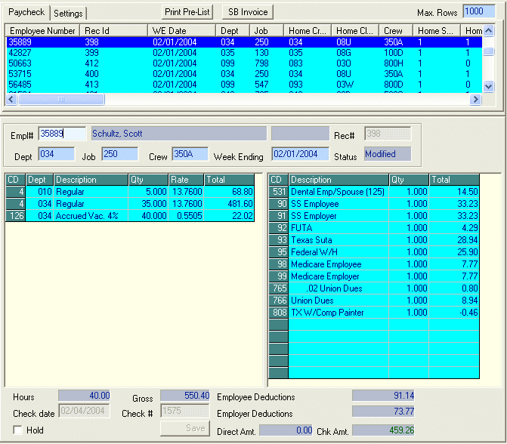Screen dimensions: 507x444
Task: Toggle the Hold checkbox
Action: (x=18, y=430)
